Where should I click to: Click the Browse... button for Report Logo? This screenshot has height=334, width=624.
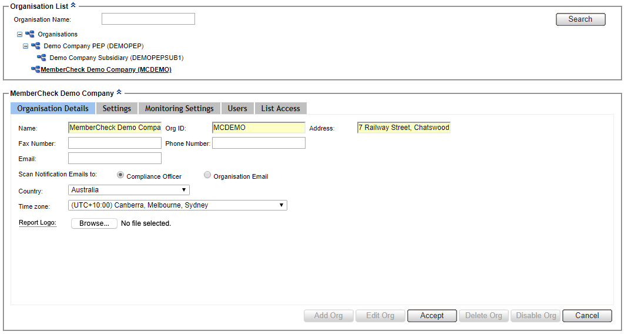pos(95,223)
